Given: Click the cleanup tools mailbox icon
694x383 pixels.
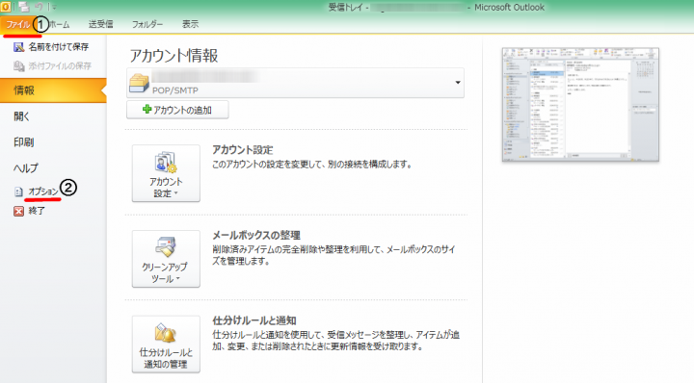Looking at the screenshot, I should point(166,247).
